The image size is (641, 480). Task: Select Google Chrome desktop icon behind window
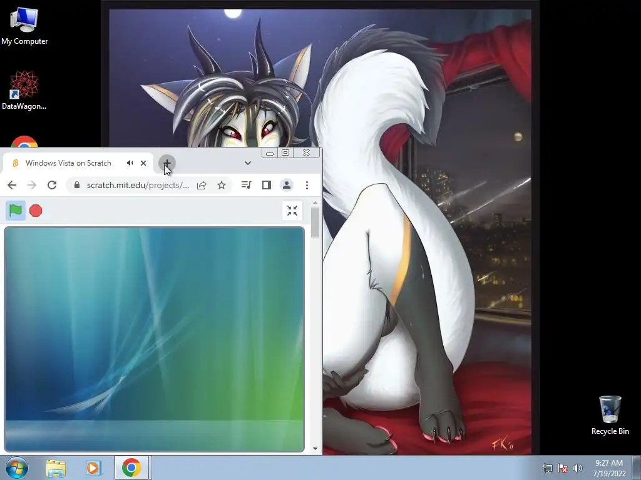pyautogui.click(x=24, y=142)
